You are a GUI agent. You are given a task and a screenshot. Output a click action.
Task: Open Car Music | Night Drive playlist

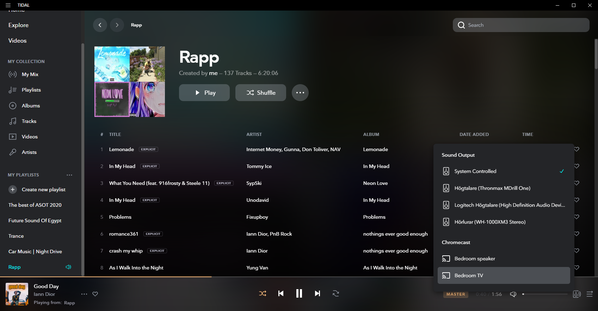[x=35, y=251]
